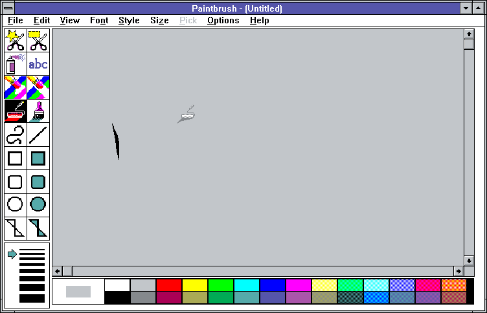Click the vertical scrollbar up arrow
The image size is (487, 313).
click(469, 34)
